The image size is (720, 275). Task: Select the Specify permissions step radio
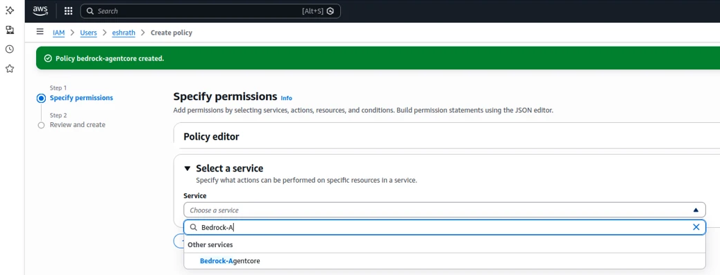tap(42, 98)
